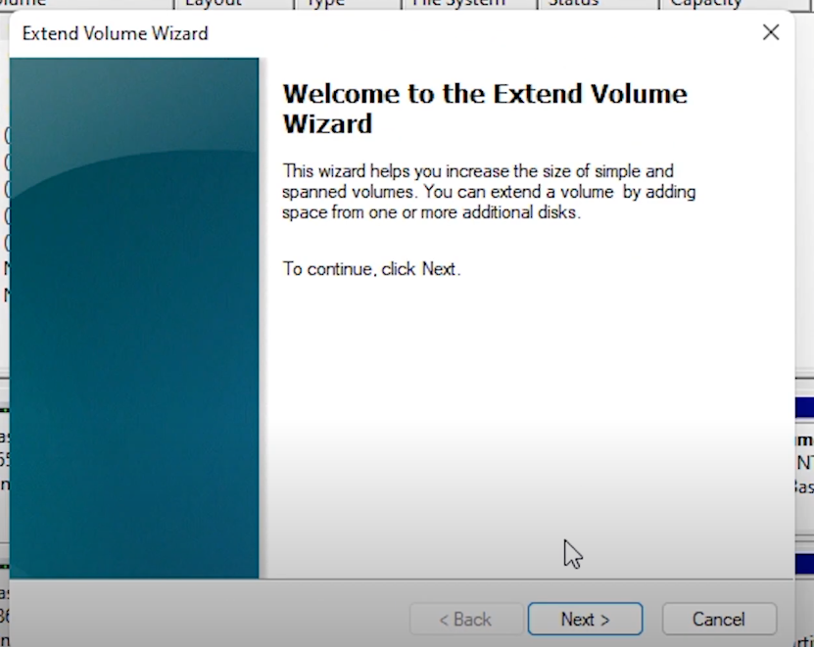Click the Type column header in Disk Management
814x647 pixels.
[348, 4]
